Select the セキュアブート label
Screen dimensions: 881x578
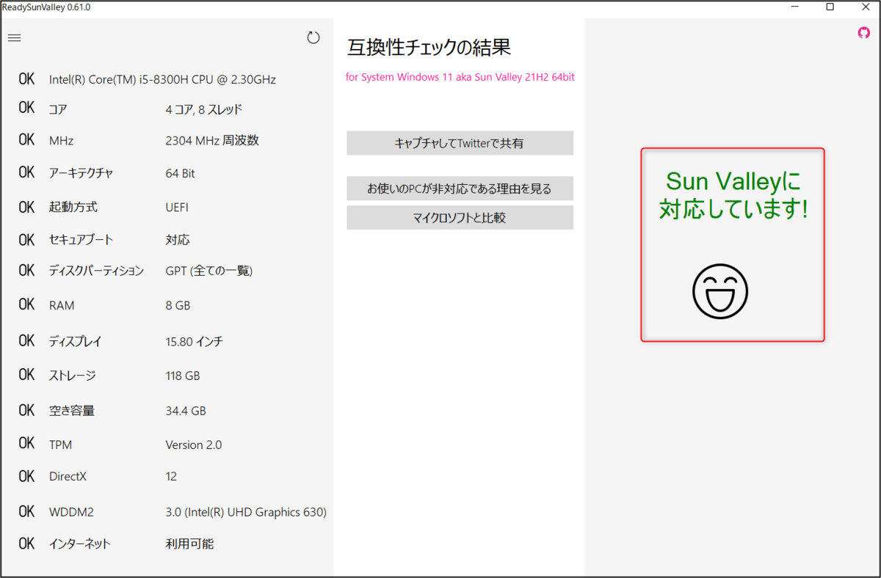[x=81, y=240]
